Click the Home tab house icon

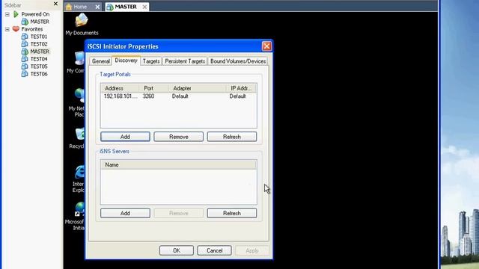coord(69,7)
